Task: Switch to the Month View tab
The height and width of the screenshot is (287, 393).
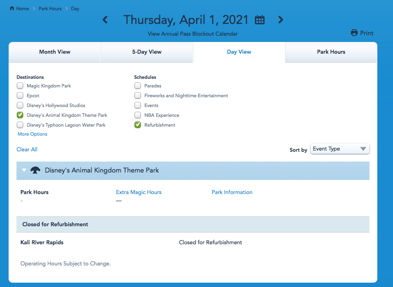Action: click(x=55, y=52)
